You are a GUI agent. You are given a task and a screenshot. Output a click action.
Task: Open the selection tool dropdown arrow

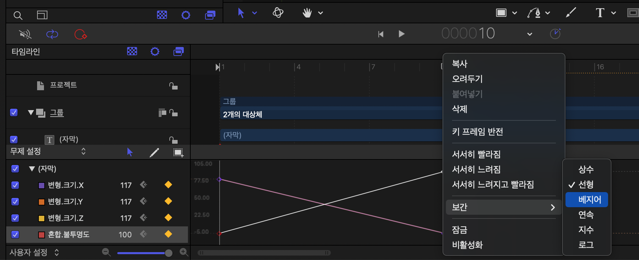point(255,13)
